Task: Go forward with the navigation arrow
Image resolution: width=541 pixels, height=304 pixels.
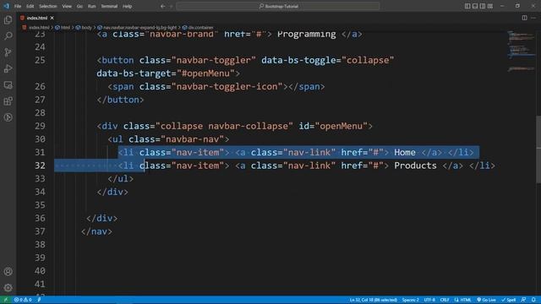Action: 171,6
